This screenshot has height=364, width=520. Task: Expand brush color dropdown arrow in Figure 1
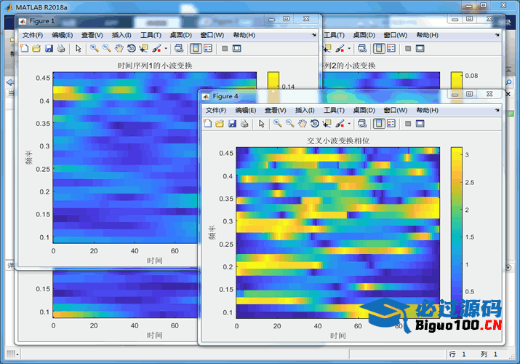point(166,49)
